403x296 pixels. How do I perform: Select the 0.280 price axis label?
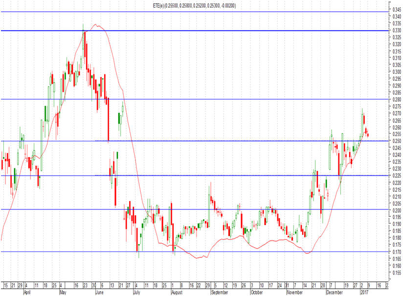click(397, 99)
